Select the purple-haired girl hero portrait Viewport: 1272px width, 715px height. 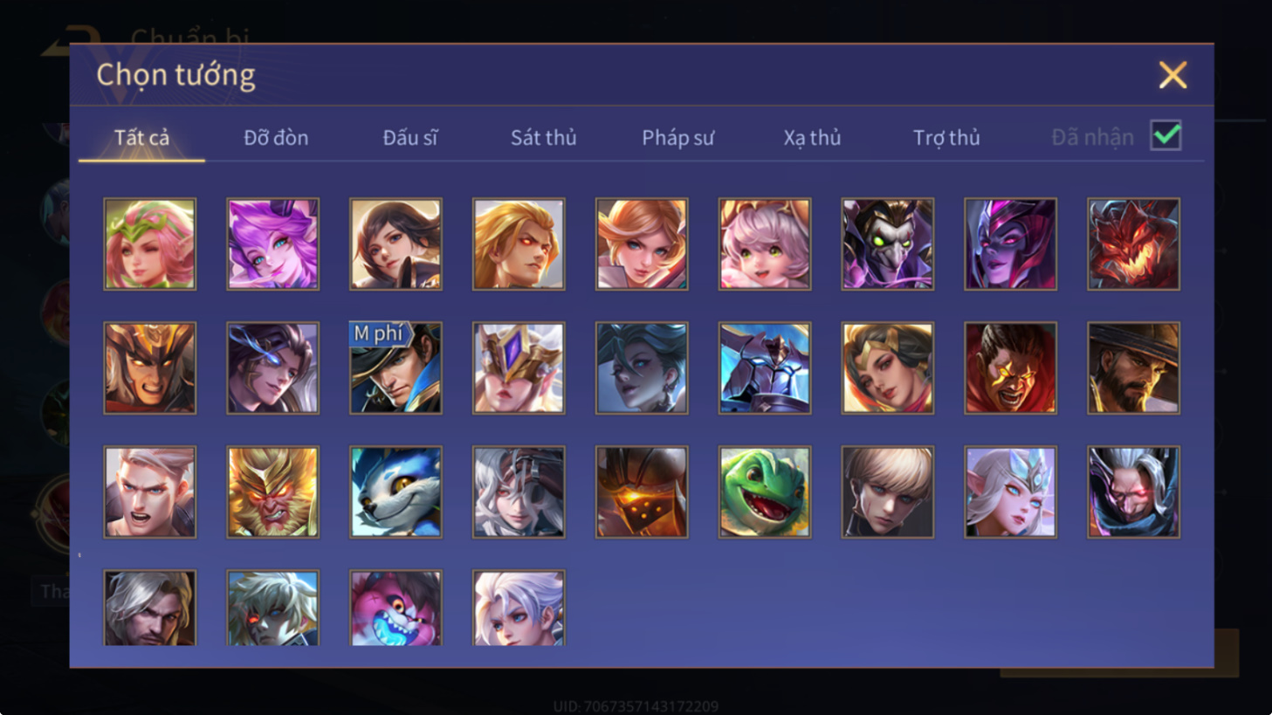click(272, 244)
